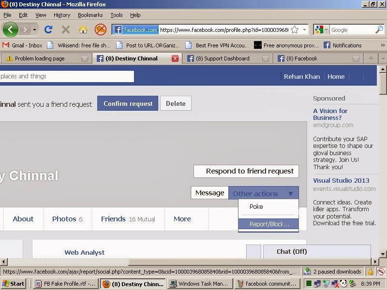Open the About profile tab
The width and height of the screenshot is (387, 290).
pyautogui.click(x=23, y=219)
